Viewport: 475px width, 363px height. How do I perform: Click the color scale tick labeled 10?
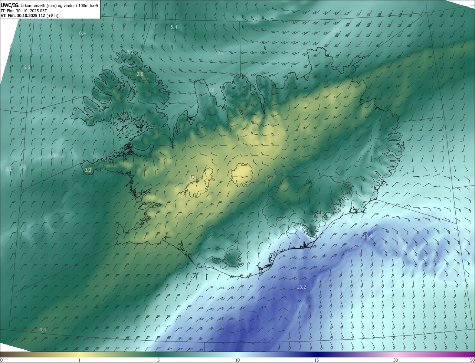click(237, 360)
